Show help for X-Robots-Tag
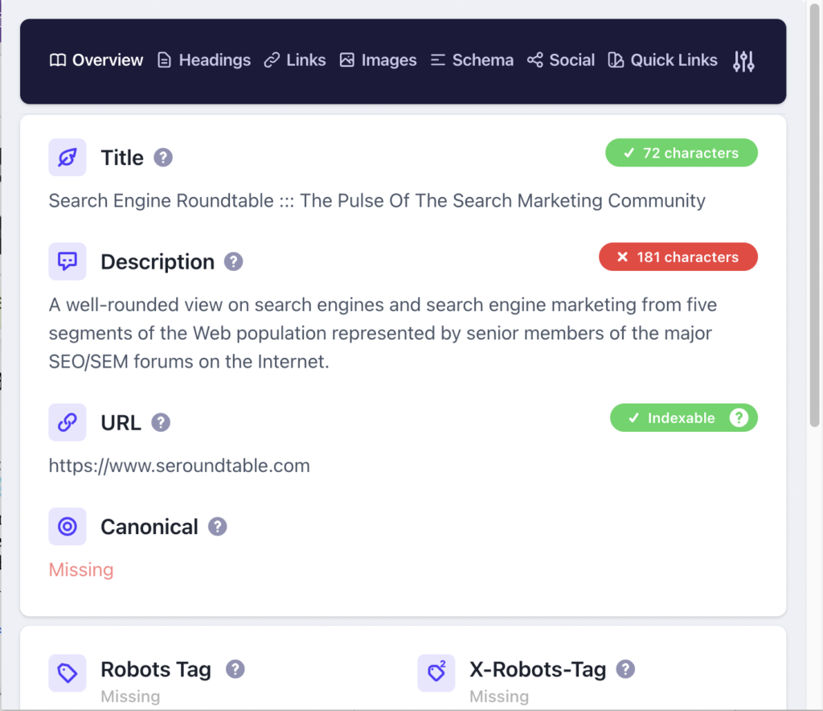 625,669
